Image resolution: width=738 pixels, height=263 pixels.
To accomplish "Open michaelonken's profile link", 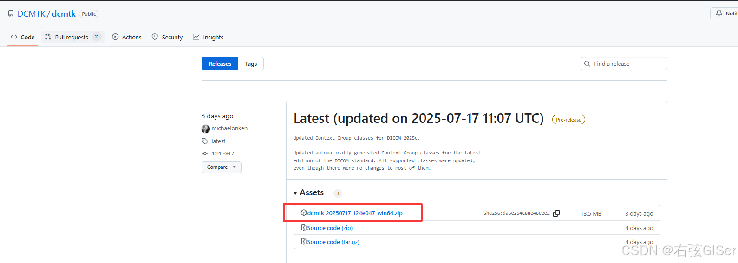I will click(x=229, y=128).
